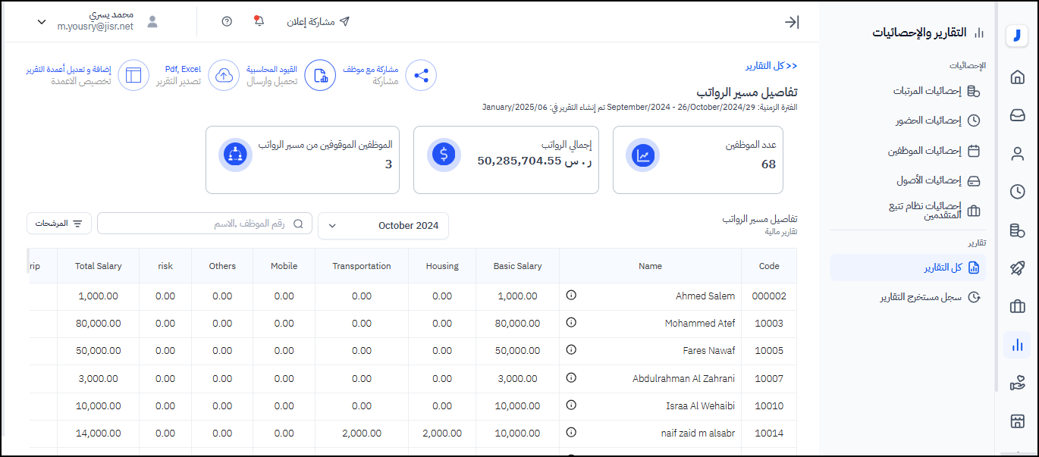Open the customize columns table icon

[x=133, y=75]
